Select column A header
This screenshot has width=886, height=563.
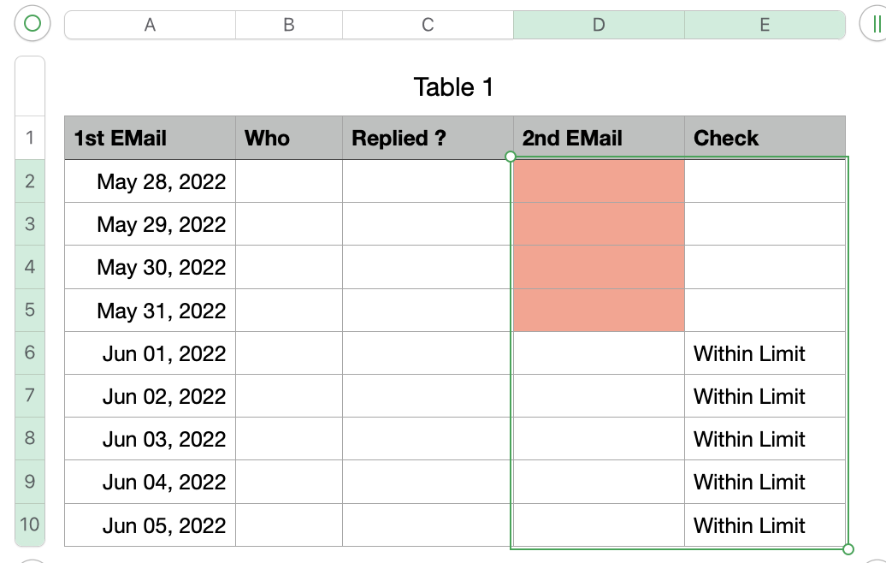click(x=150, y=25)
